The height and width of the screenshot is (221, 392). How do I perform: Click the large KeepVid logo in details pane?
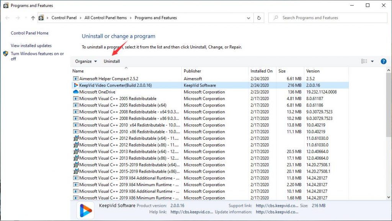tap(85, 210)
